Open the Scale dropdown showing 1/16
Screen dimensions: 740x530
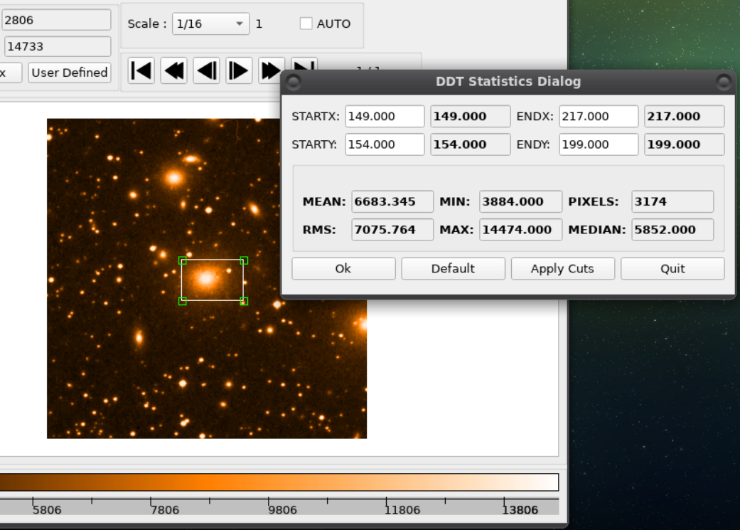(x=210, y=23)
